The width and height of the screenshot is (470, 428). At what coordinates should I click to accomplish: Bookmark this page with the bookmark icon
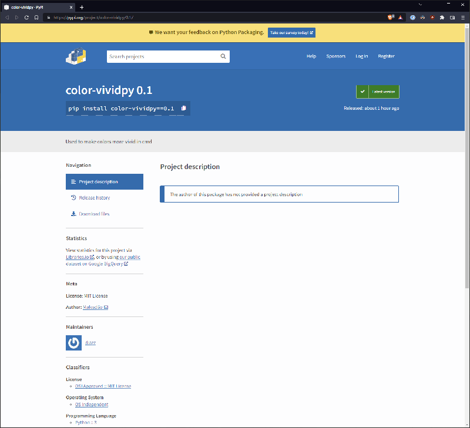pos(36,18)
